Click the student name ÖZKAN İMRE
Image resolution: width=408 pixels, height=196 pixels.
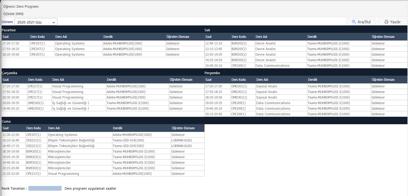[14, 14]
